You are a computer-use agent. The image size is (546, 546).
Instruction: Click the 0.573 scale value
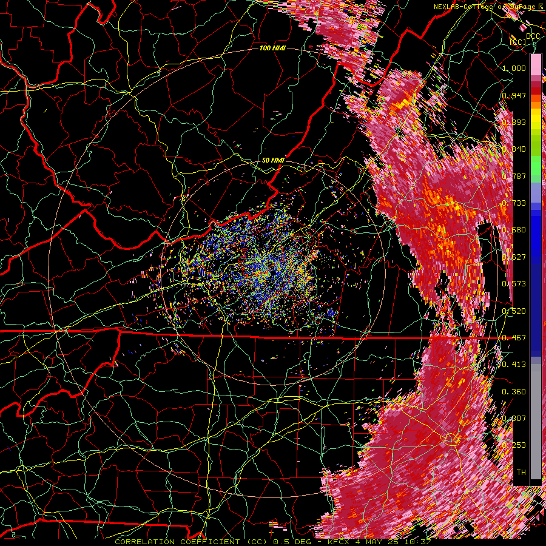click(x=514, y=284)
